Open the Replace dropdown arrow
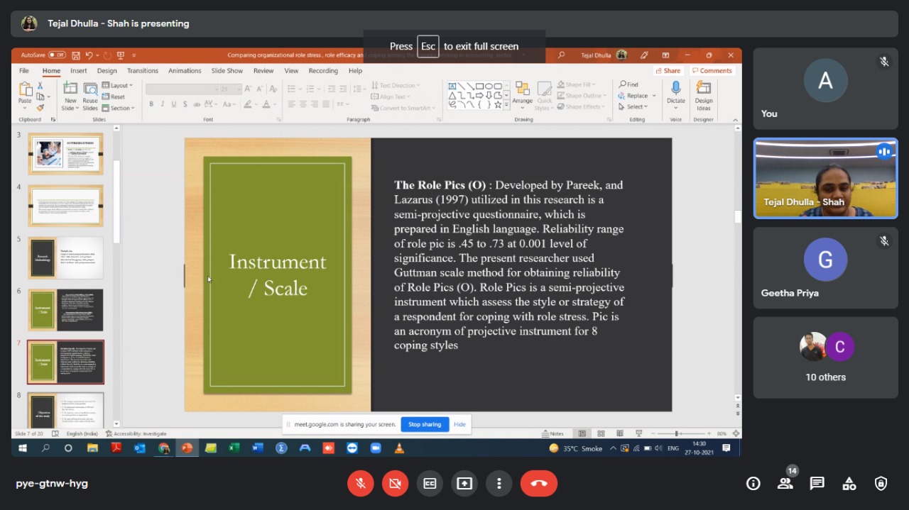 [x=654, y=96]
